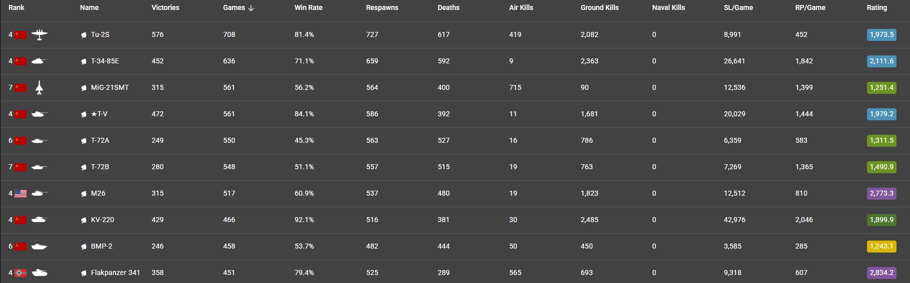Sort table by Victories header

pyautogui.click(x=165, y=7)
